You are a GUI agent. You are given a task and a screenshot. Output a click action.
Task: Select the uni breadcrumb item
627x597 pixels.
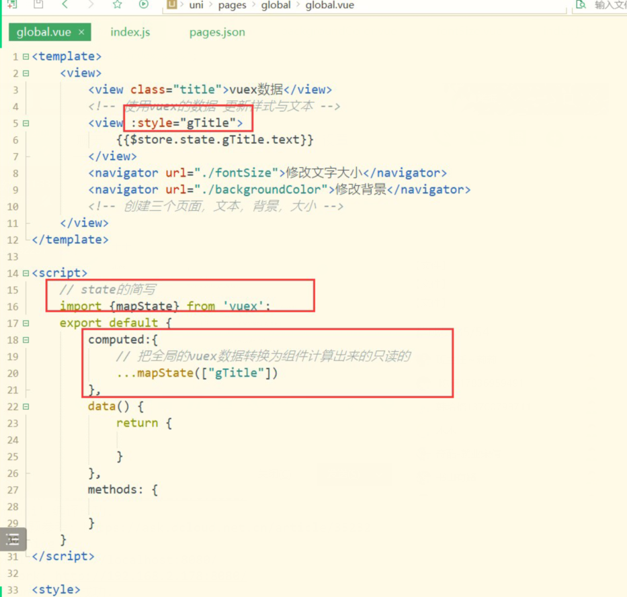point(196,5)
